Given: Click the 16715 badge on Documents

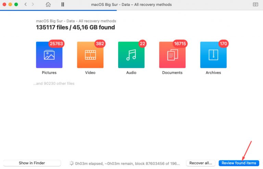Looking at the screenshot, I should point(180,44).
